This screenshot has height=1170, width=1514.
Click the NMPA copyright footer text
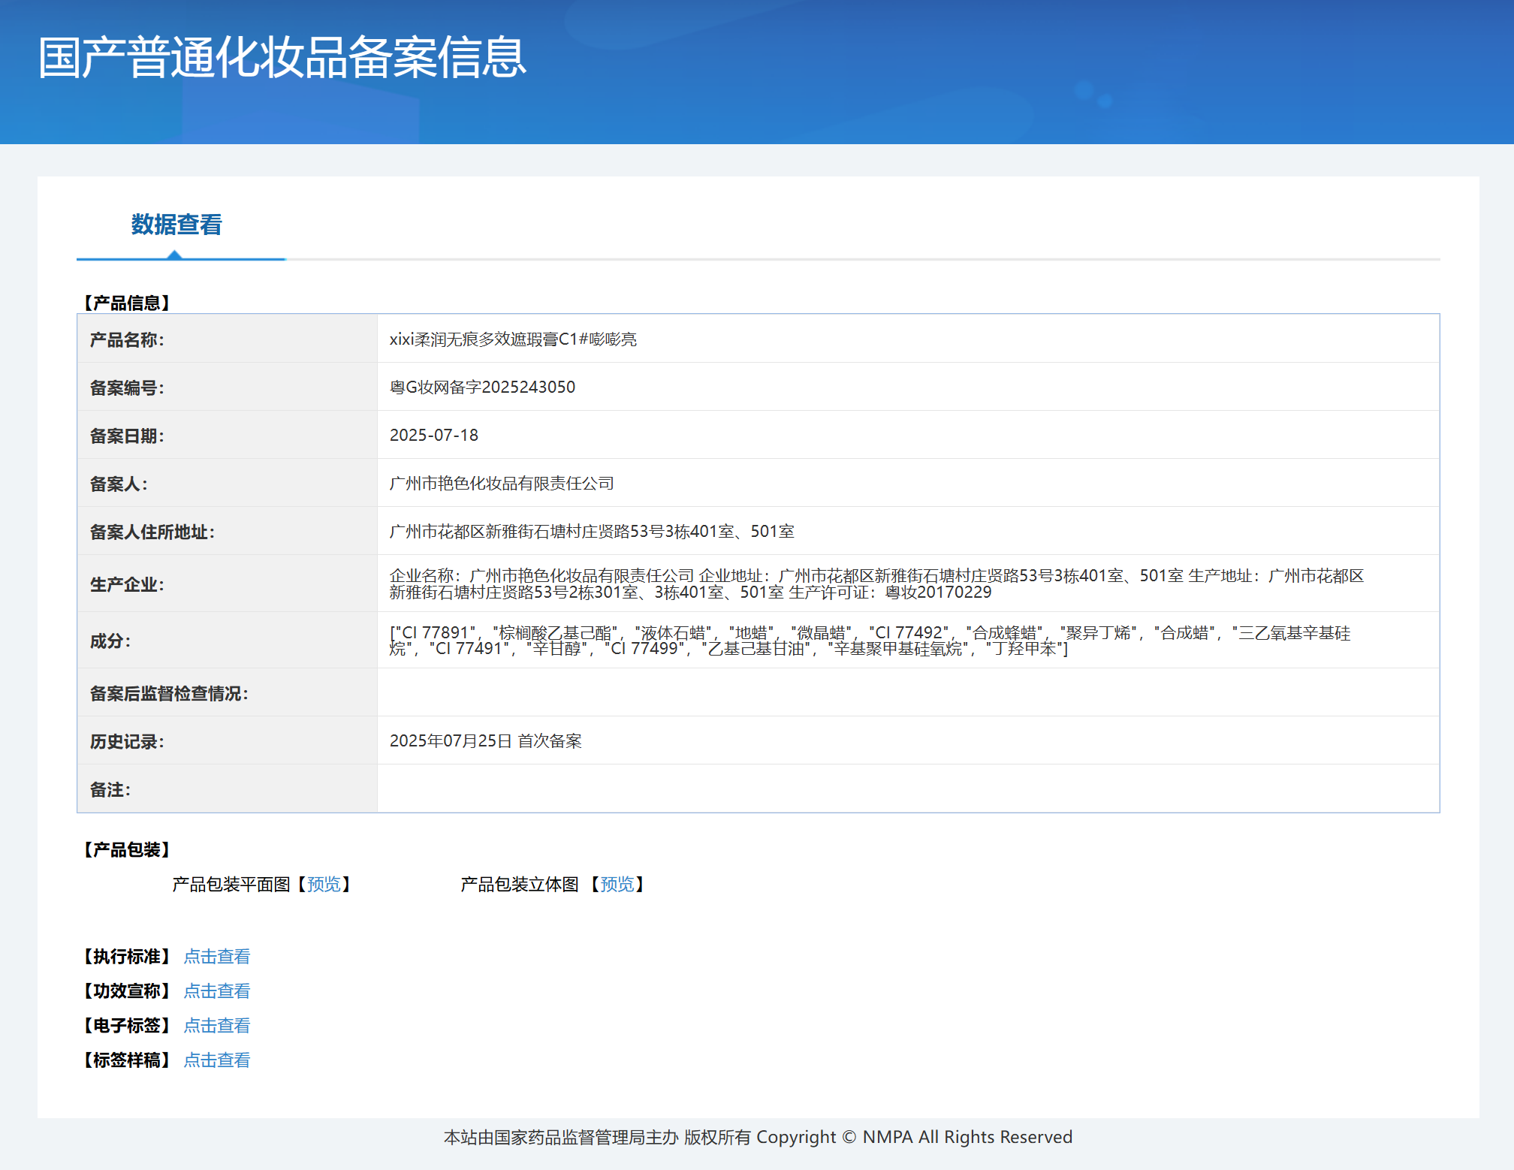point(758,1138)
